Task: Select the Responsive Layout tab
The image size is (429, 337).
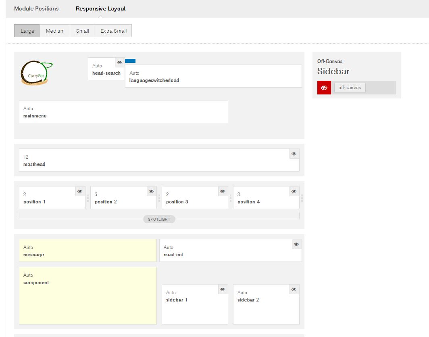Action: 101,8
